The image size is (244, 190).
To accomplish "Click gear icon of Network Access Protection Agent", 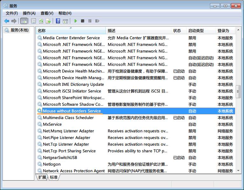I will tap(40, 171).
